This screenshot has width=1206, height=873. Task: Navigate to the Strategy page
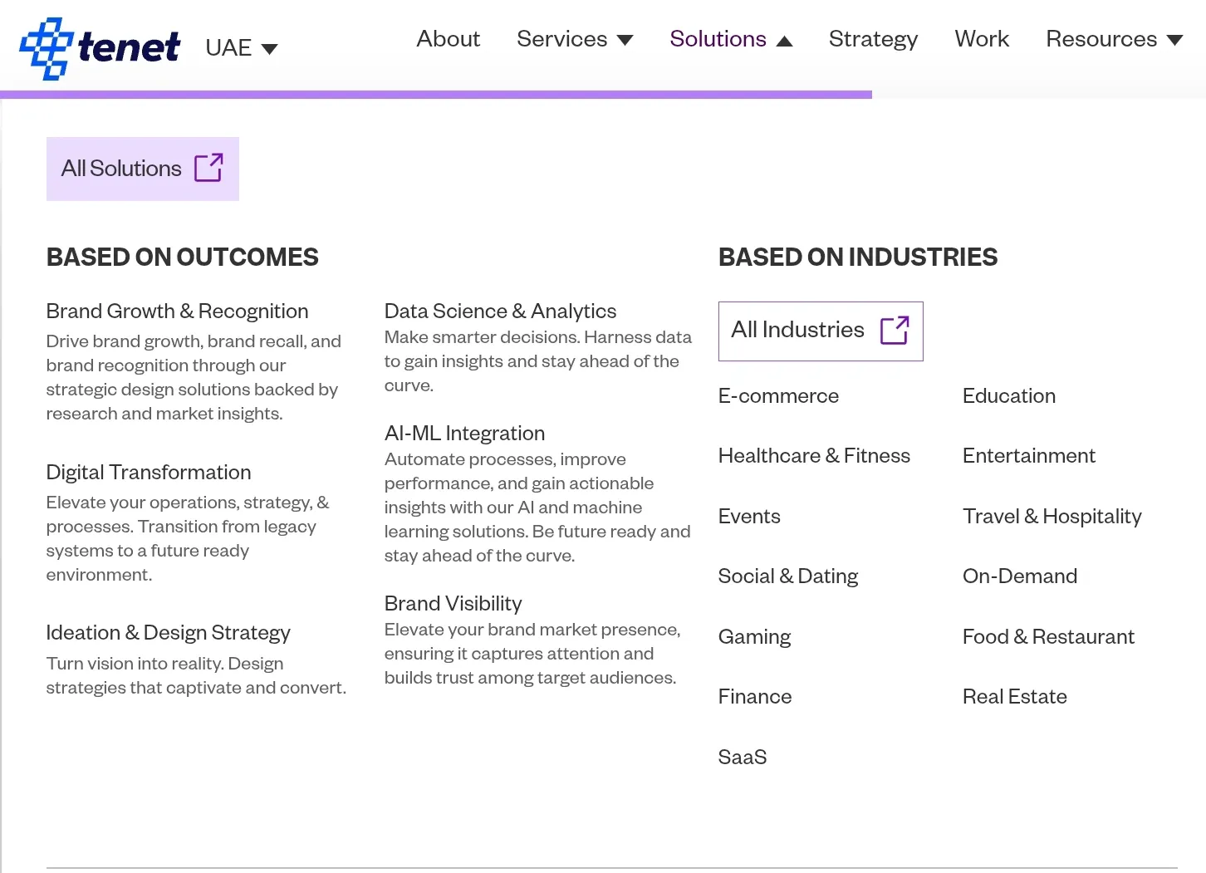click(x=873, y=39)
